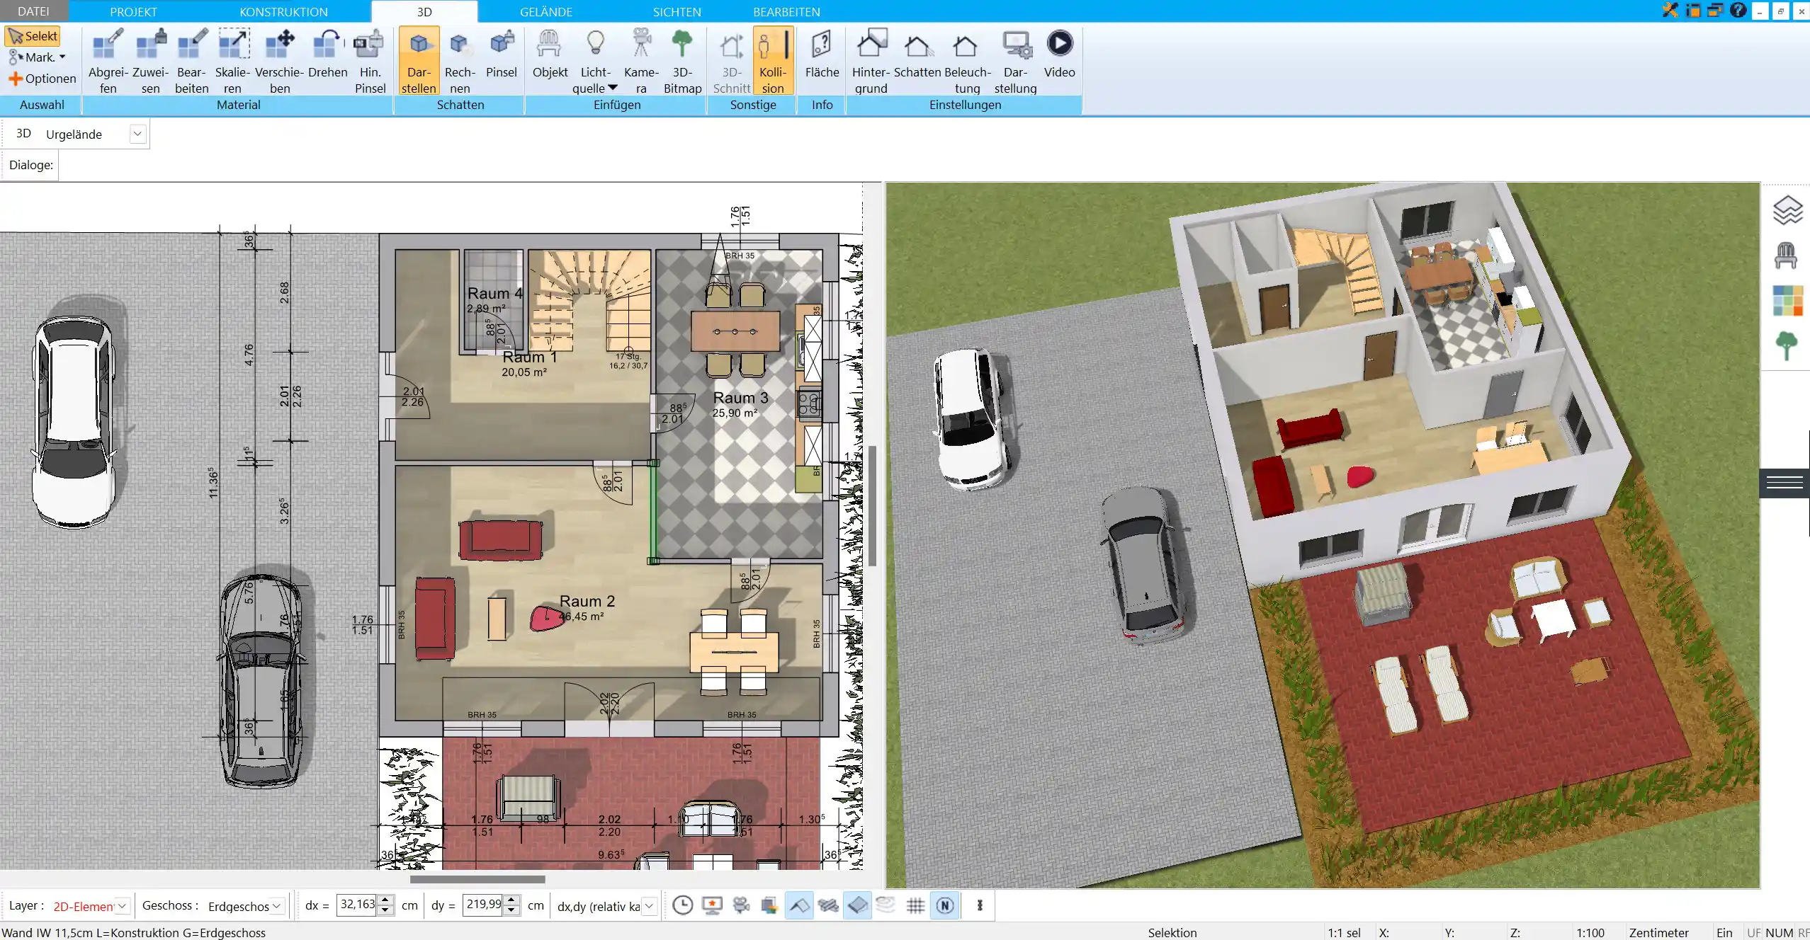The image size is (1810, 940).
Task: Switch to the GELÄNDE tab
Action: pos(545,11)
